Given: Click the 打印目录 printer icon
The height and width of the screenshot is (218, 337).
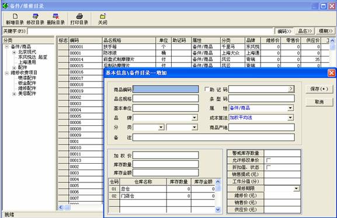Looking at the screenshot, I should (79, 16).
